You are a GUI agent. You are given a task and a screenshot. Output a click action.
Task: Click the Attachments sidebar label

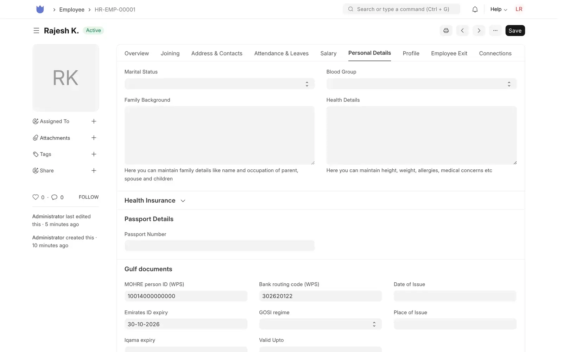55,138
